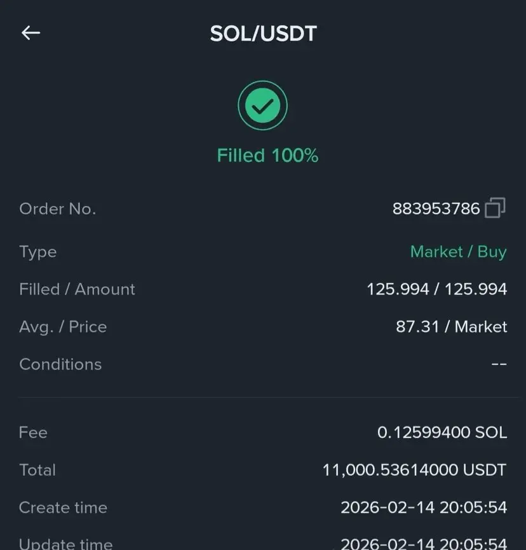This screenshot has width=526, height=550.
Task: Select the fee 0.12599400 SOL
Action: pyautogui.click(x=442, y=432)
